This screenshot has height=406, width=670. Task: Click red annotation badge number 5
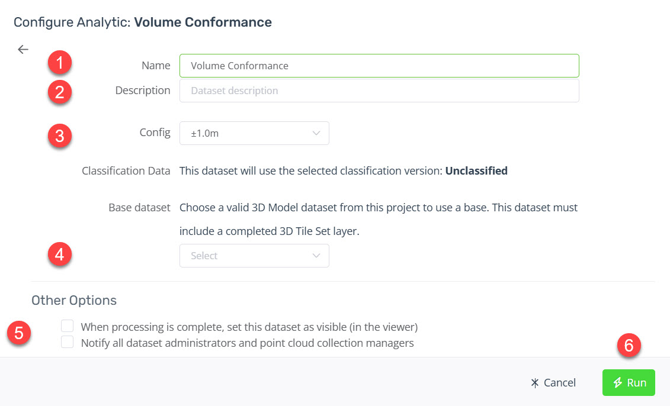20,333
